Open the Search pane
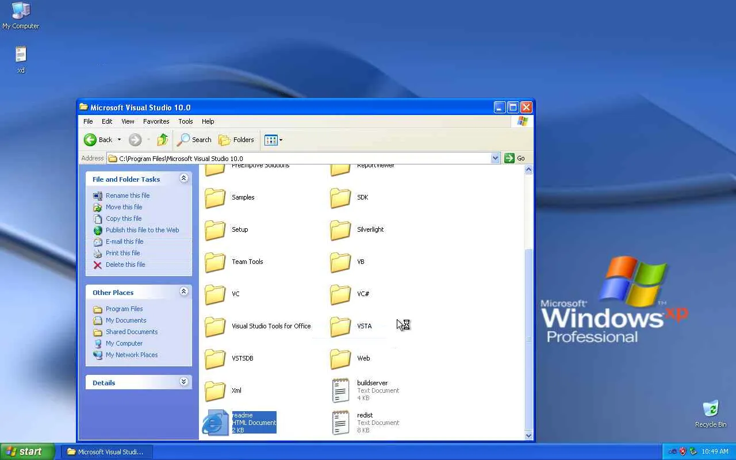 pos(194,140)
